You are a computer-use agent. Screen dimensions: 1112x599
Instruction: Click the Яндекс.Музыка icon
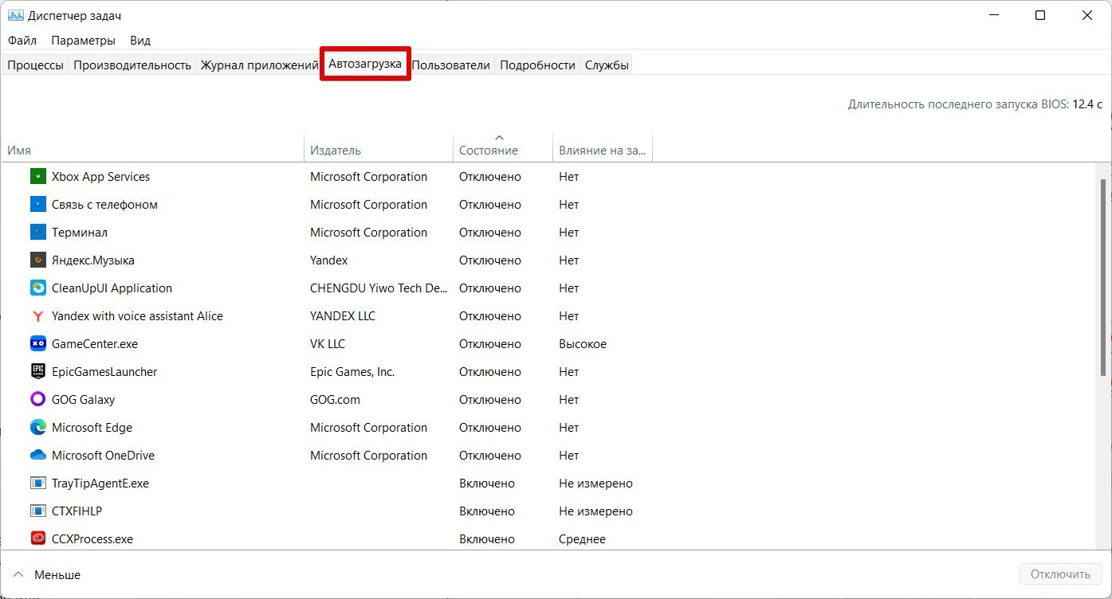pyautogui.click(x=38, y=260)
